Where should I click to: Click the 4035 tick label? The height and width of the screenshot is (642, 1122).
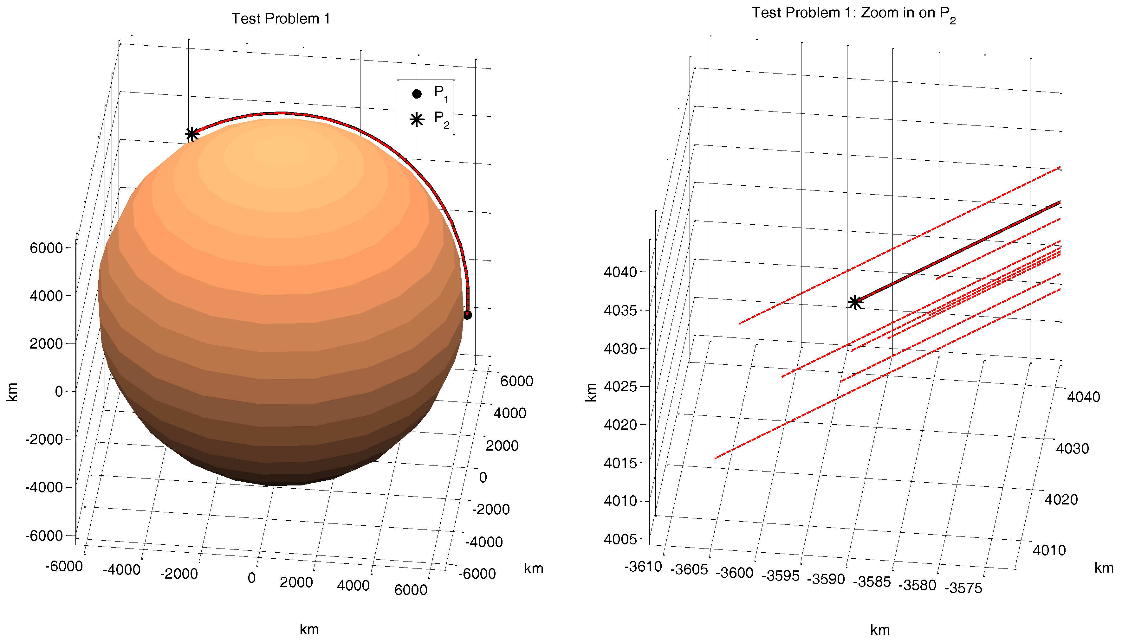coord(620,311)
